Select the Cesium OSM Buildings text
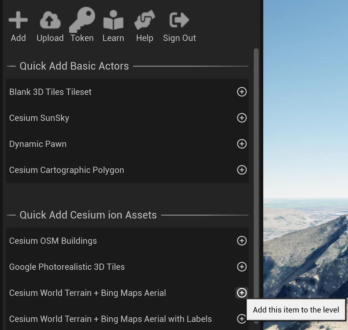The width and height of the screenshot is (348, 330). [53, 241]
